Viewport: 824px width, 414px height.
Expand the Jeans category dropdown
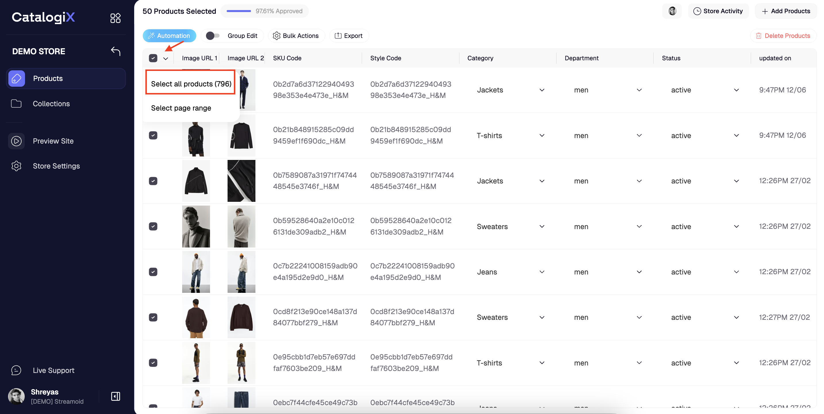click(x=542, y=272)
